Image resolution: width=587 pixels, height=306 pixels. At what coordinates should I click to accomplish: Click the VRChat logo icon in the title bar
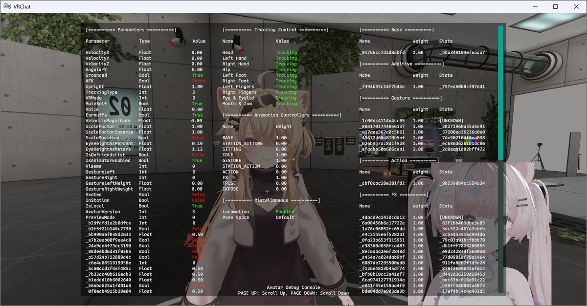point(8,7)
